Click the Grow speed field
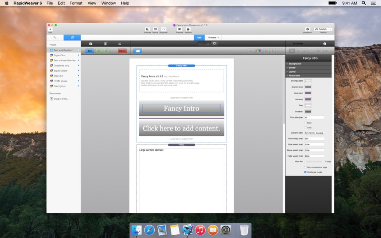 [x=314, y=150]
